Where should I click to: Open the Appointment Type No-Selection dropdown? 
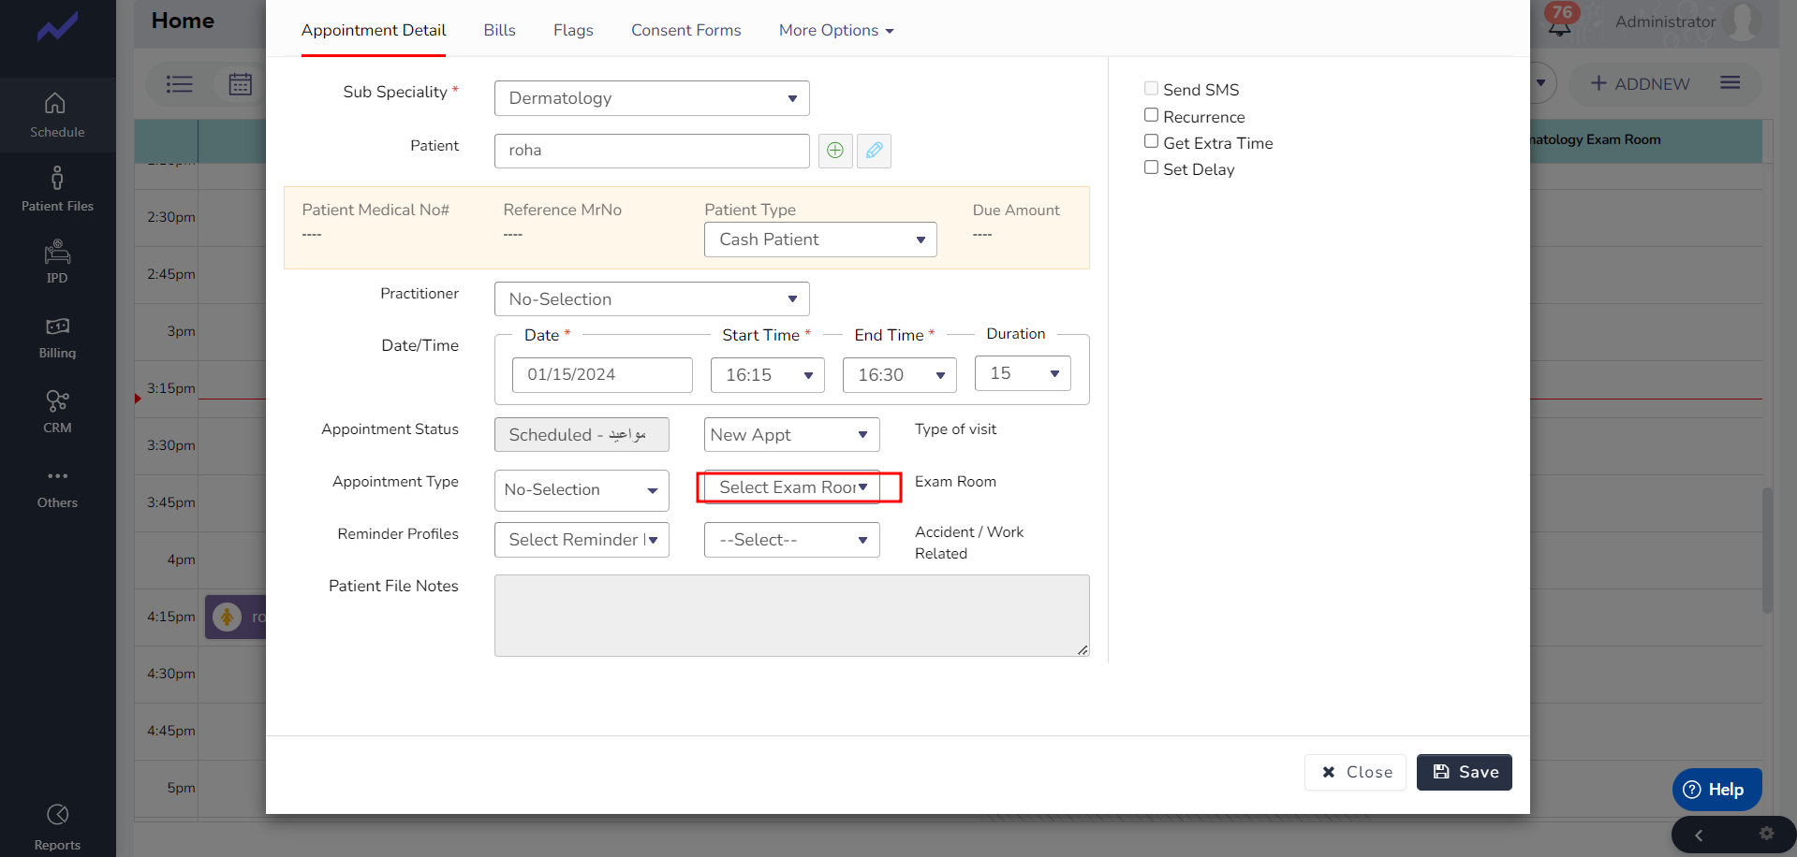pos(582,490)
